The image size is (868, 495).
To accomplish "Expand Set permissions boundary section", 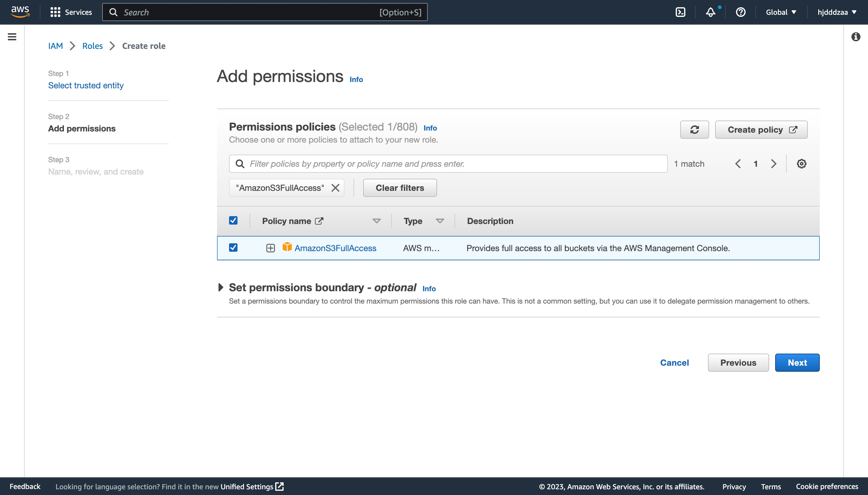I will pyautogui.click(x=221, y=288).
